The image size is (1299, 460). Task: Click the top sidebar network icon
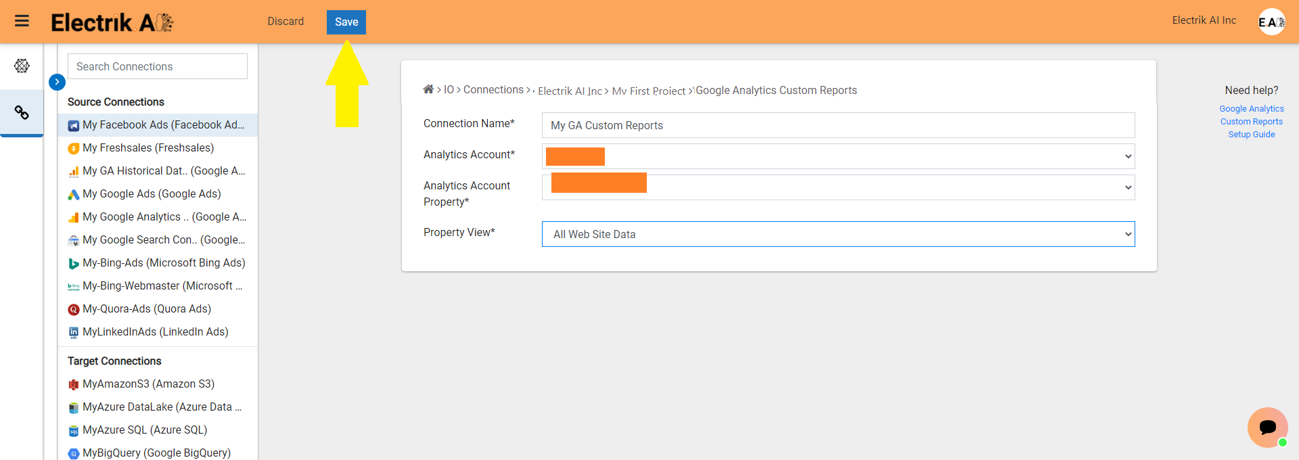22,66
